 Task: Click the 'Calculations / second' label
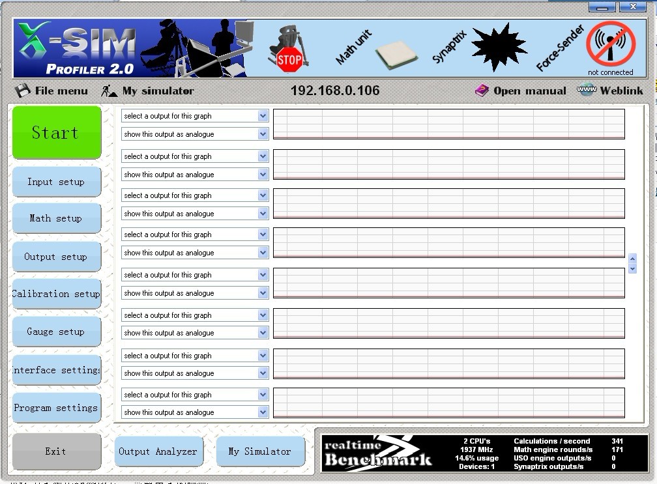(x=552, y=441)
